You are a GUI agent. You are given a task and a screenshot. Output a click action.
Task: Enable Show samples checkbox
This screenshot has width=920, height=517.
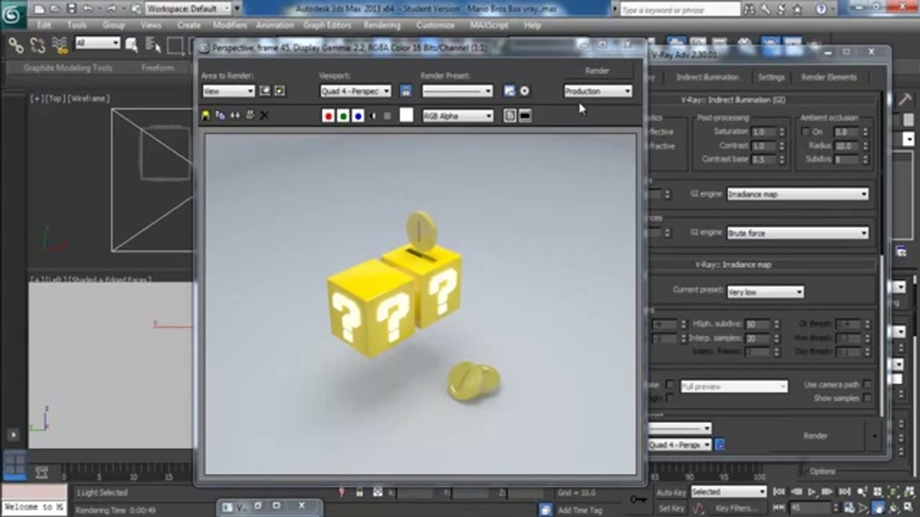pos(867,398)
